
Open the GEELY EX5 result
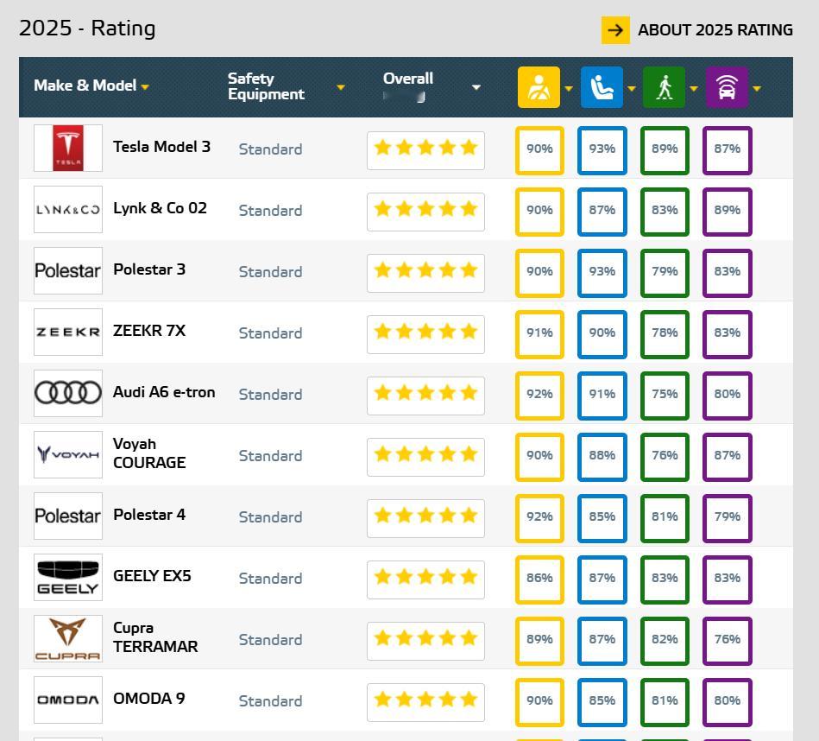pyautogui.click(x=152, y=576)
